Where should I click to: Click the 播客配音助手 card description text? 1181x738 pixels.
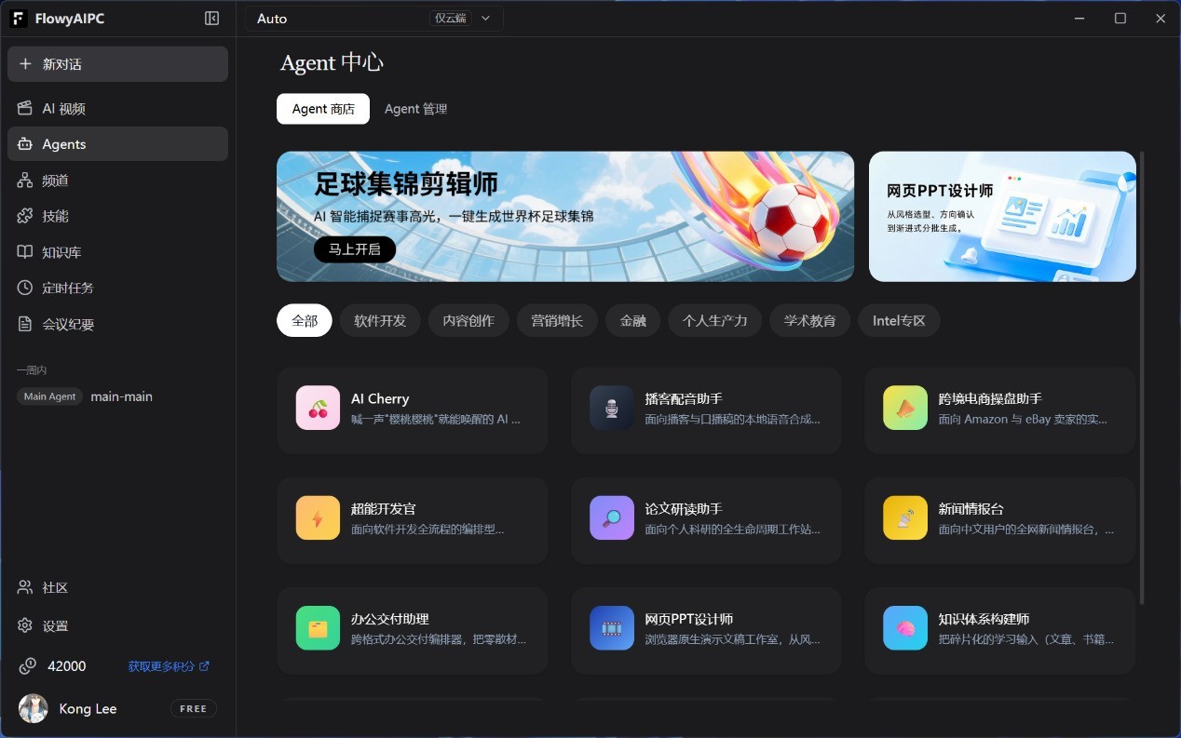click(x=733, y=420)
